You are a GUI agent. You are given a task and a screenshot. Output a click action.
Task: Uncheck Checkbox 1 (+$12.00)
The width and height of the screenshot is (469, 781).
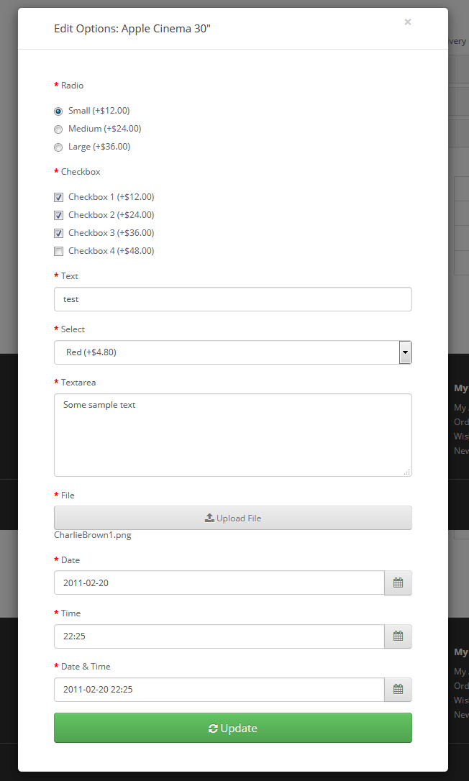click(58, 197)
